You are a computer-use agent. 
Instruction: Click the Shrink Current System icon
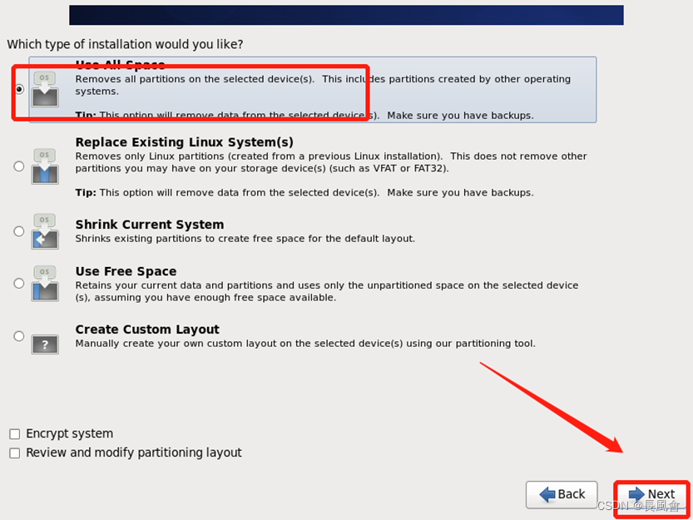pyautogui.click(x=45, y=231)
